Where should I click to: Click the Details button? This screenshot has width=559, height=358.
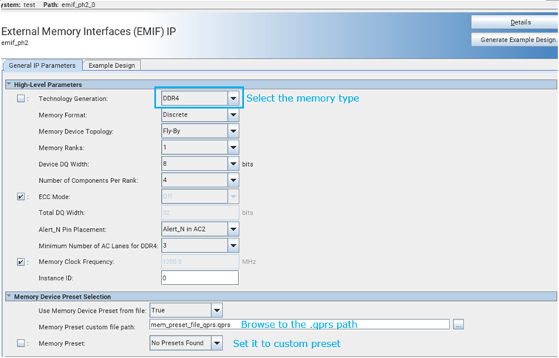point(515,22)
